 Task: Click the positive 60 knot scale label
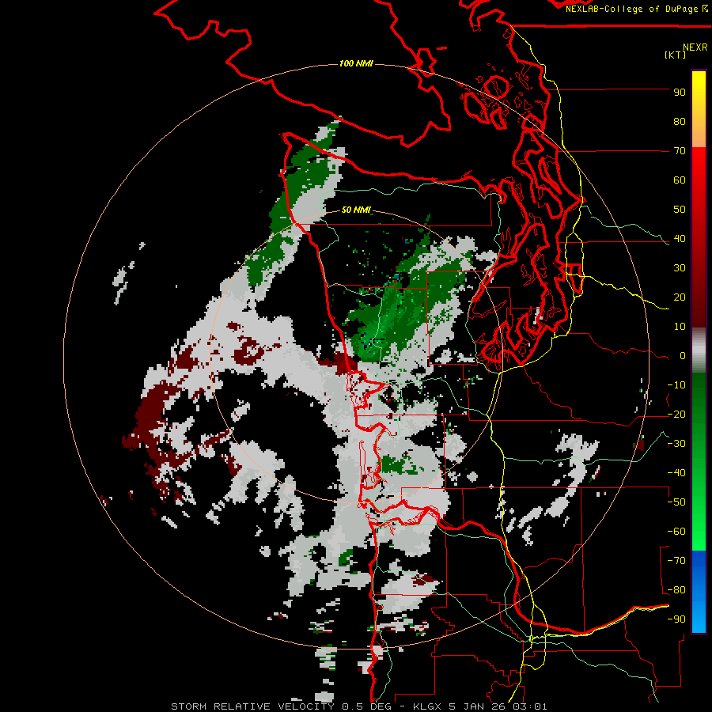pos(680,180)
